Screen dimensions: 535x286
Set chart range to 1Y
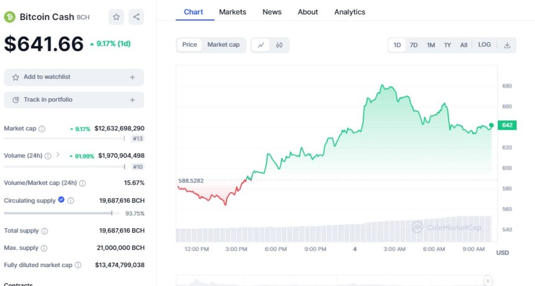click(x=448, y=45)
